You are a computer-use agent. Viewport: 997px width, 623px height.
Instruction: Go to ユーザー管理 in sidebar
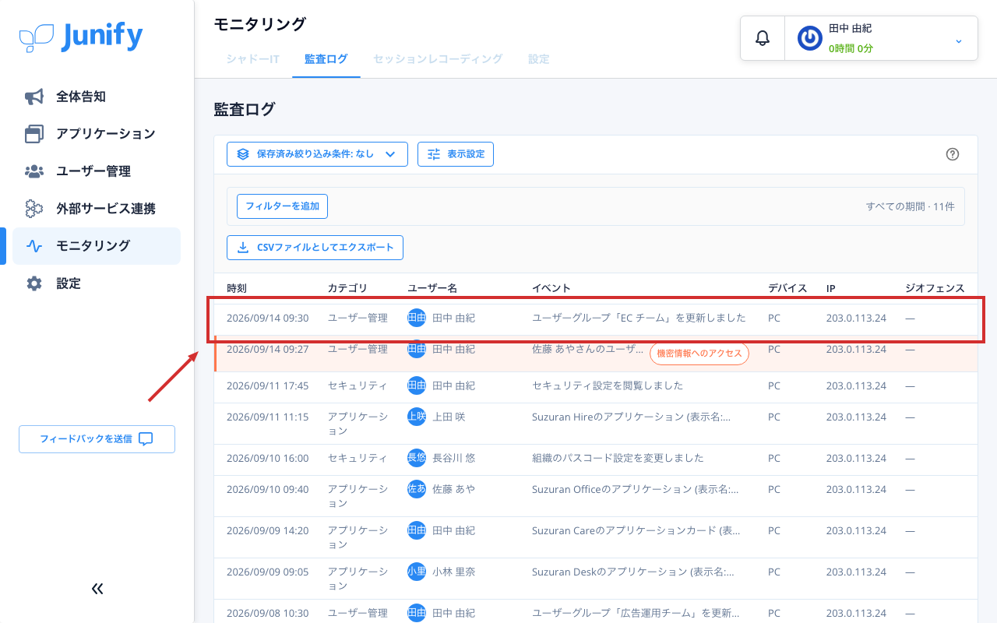click(x=97, y=171)
